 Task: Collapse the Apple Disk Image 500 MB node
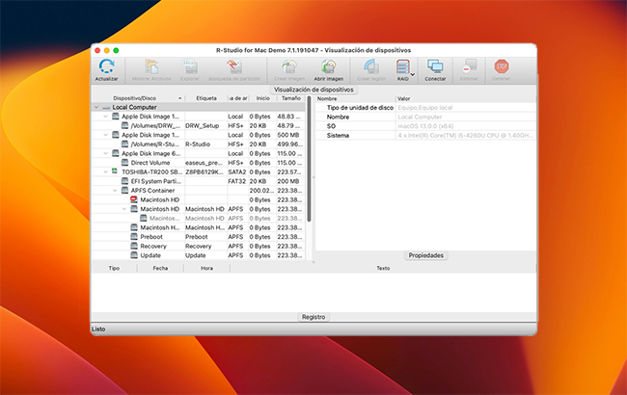[x=105, y=135]
